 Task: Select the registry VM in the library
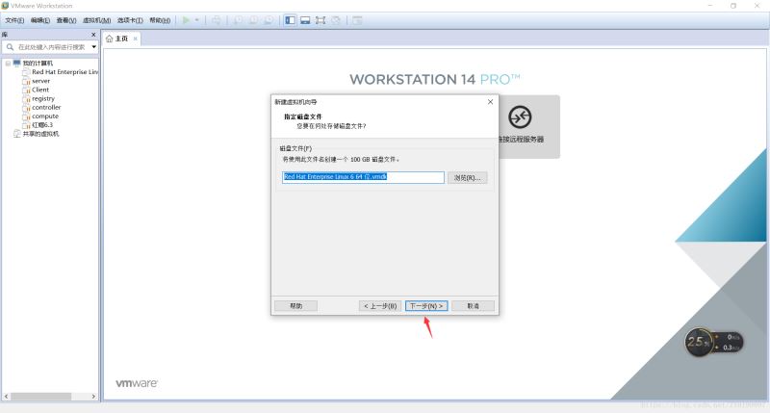(x=43, y=99)
